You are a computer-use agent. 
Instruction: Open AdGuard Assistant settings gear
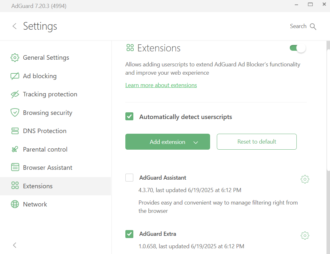tap(305, 179)
